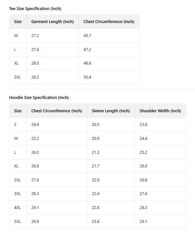Click the Size header in Tee table
195x232 pixels.
18,22
